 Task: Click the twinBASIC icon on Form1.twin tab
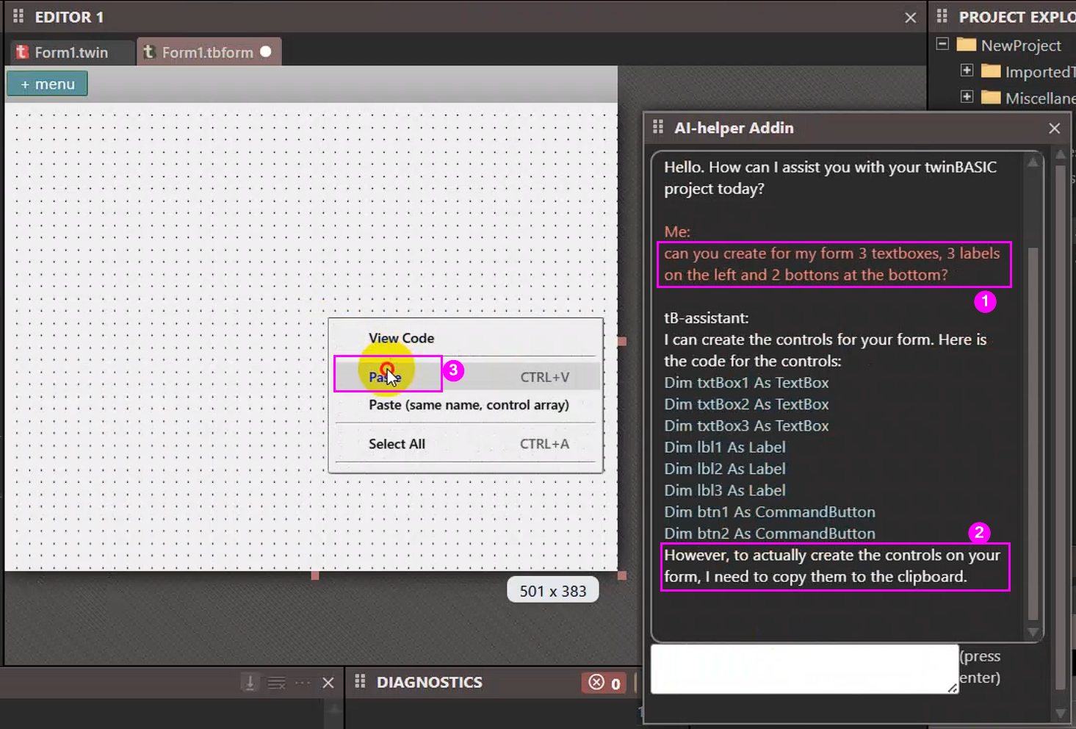click(x=22, y=52)
